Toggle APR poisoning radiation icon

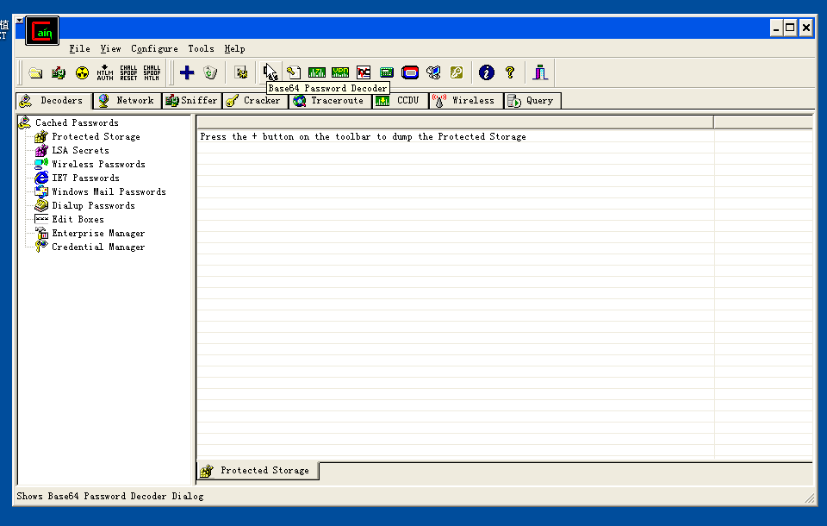[82, 73]
